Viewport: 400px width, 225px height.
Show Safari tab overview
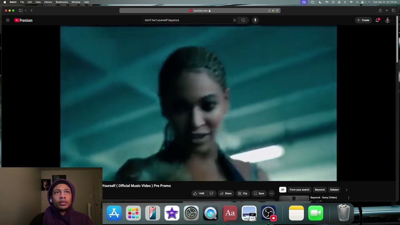[393, 11]
